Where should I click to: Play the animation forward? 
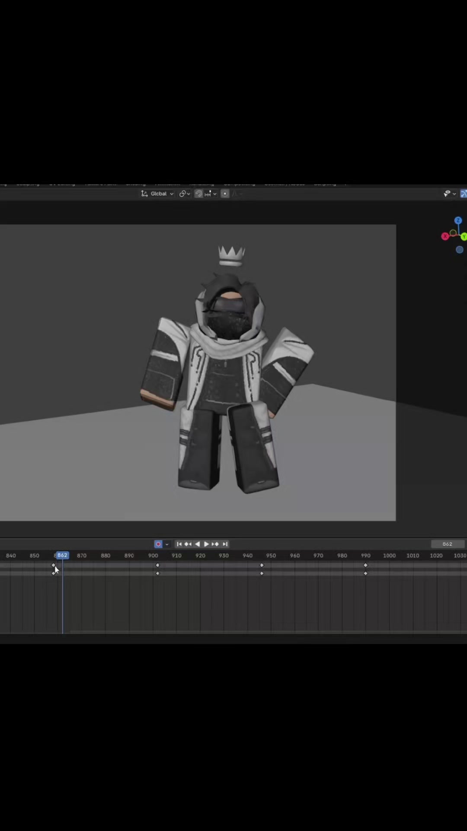(x=206, y=544)
